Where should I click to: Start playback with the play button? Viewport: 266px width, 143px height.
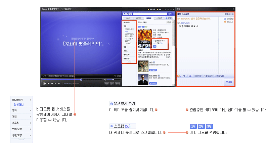pyautogui.click(x=45, y=84)
